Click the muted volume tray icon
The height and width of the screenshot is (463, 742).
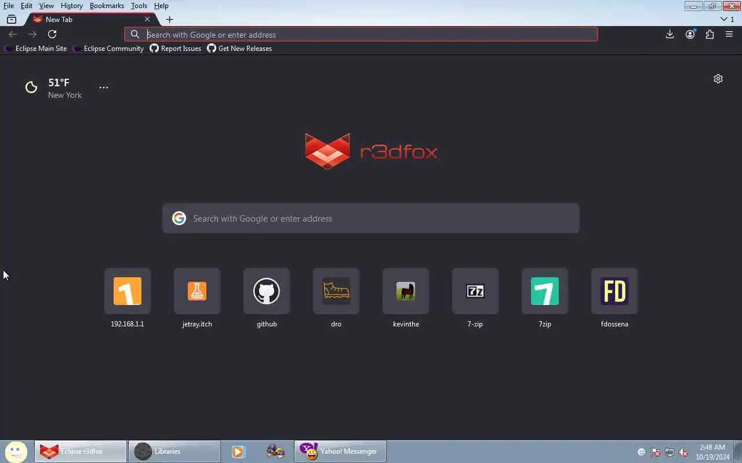pyautogui.click(x=683, y=452)
